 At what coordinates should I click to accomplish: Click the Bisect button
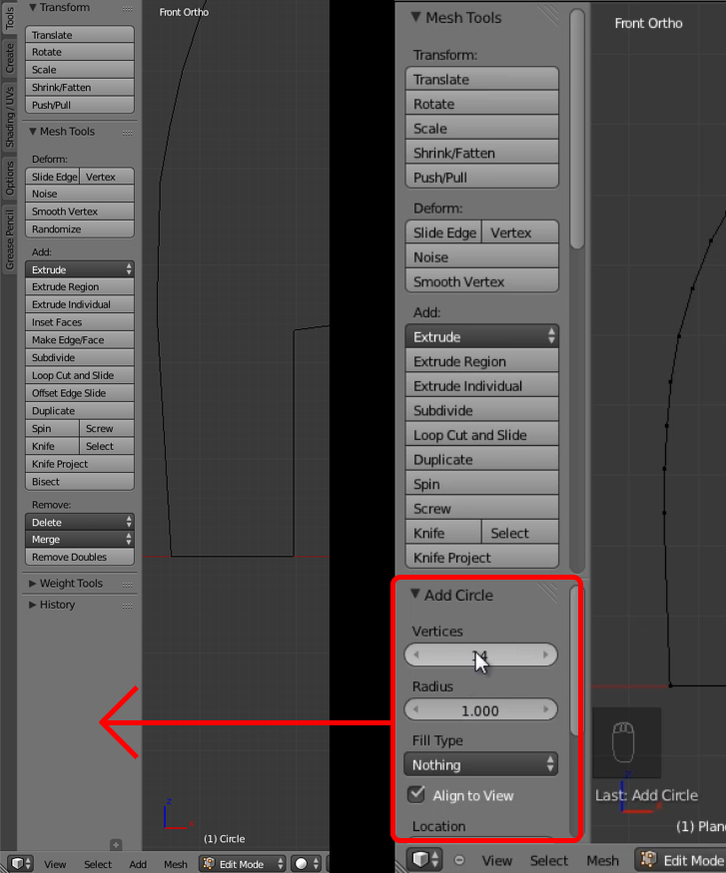click(80, 482)
